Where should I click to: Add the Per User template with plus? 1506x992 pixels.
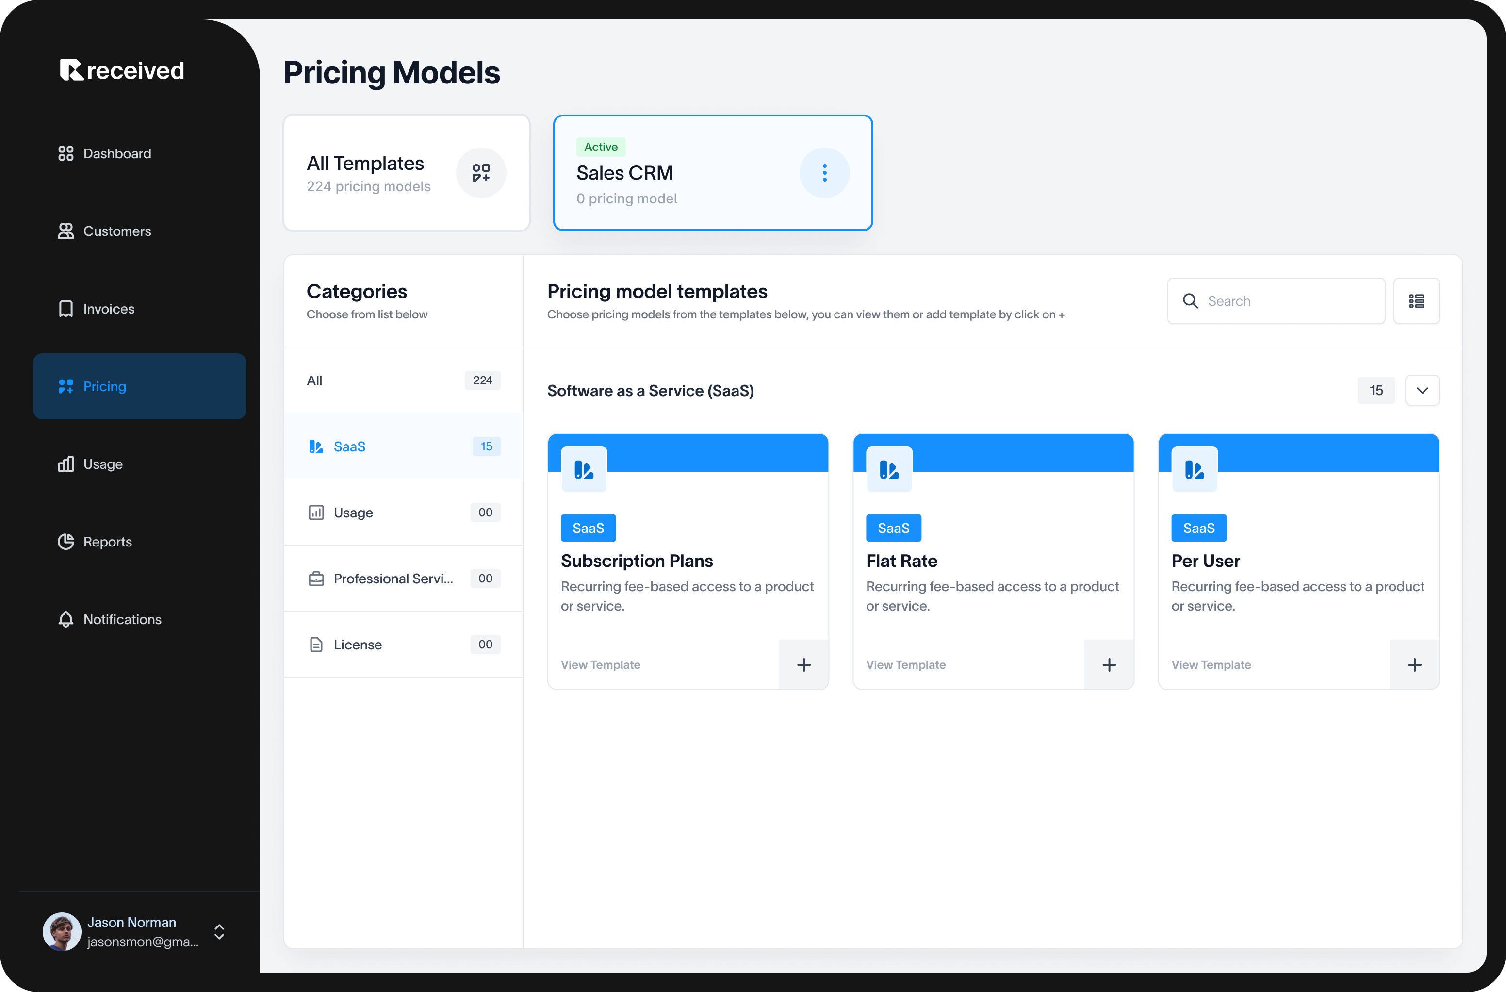click(x=1414, y=665)
